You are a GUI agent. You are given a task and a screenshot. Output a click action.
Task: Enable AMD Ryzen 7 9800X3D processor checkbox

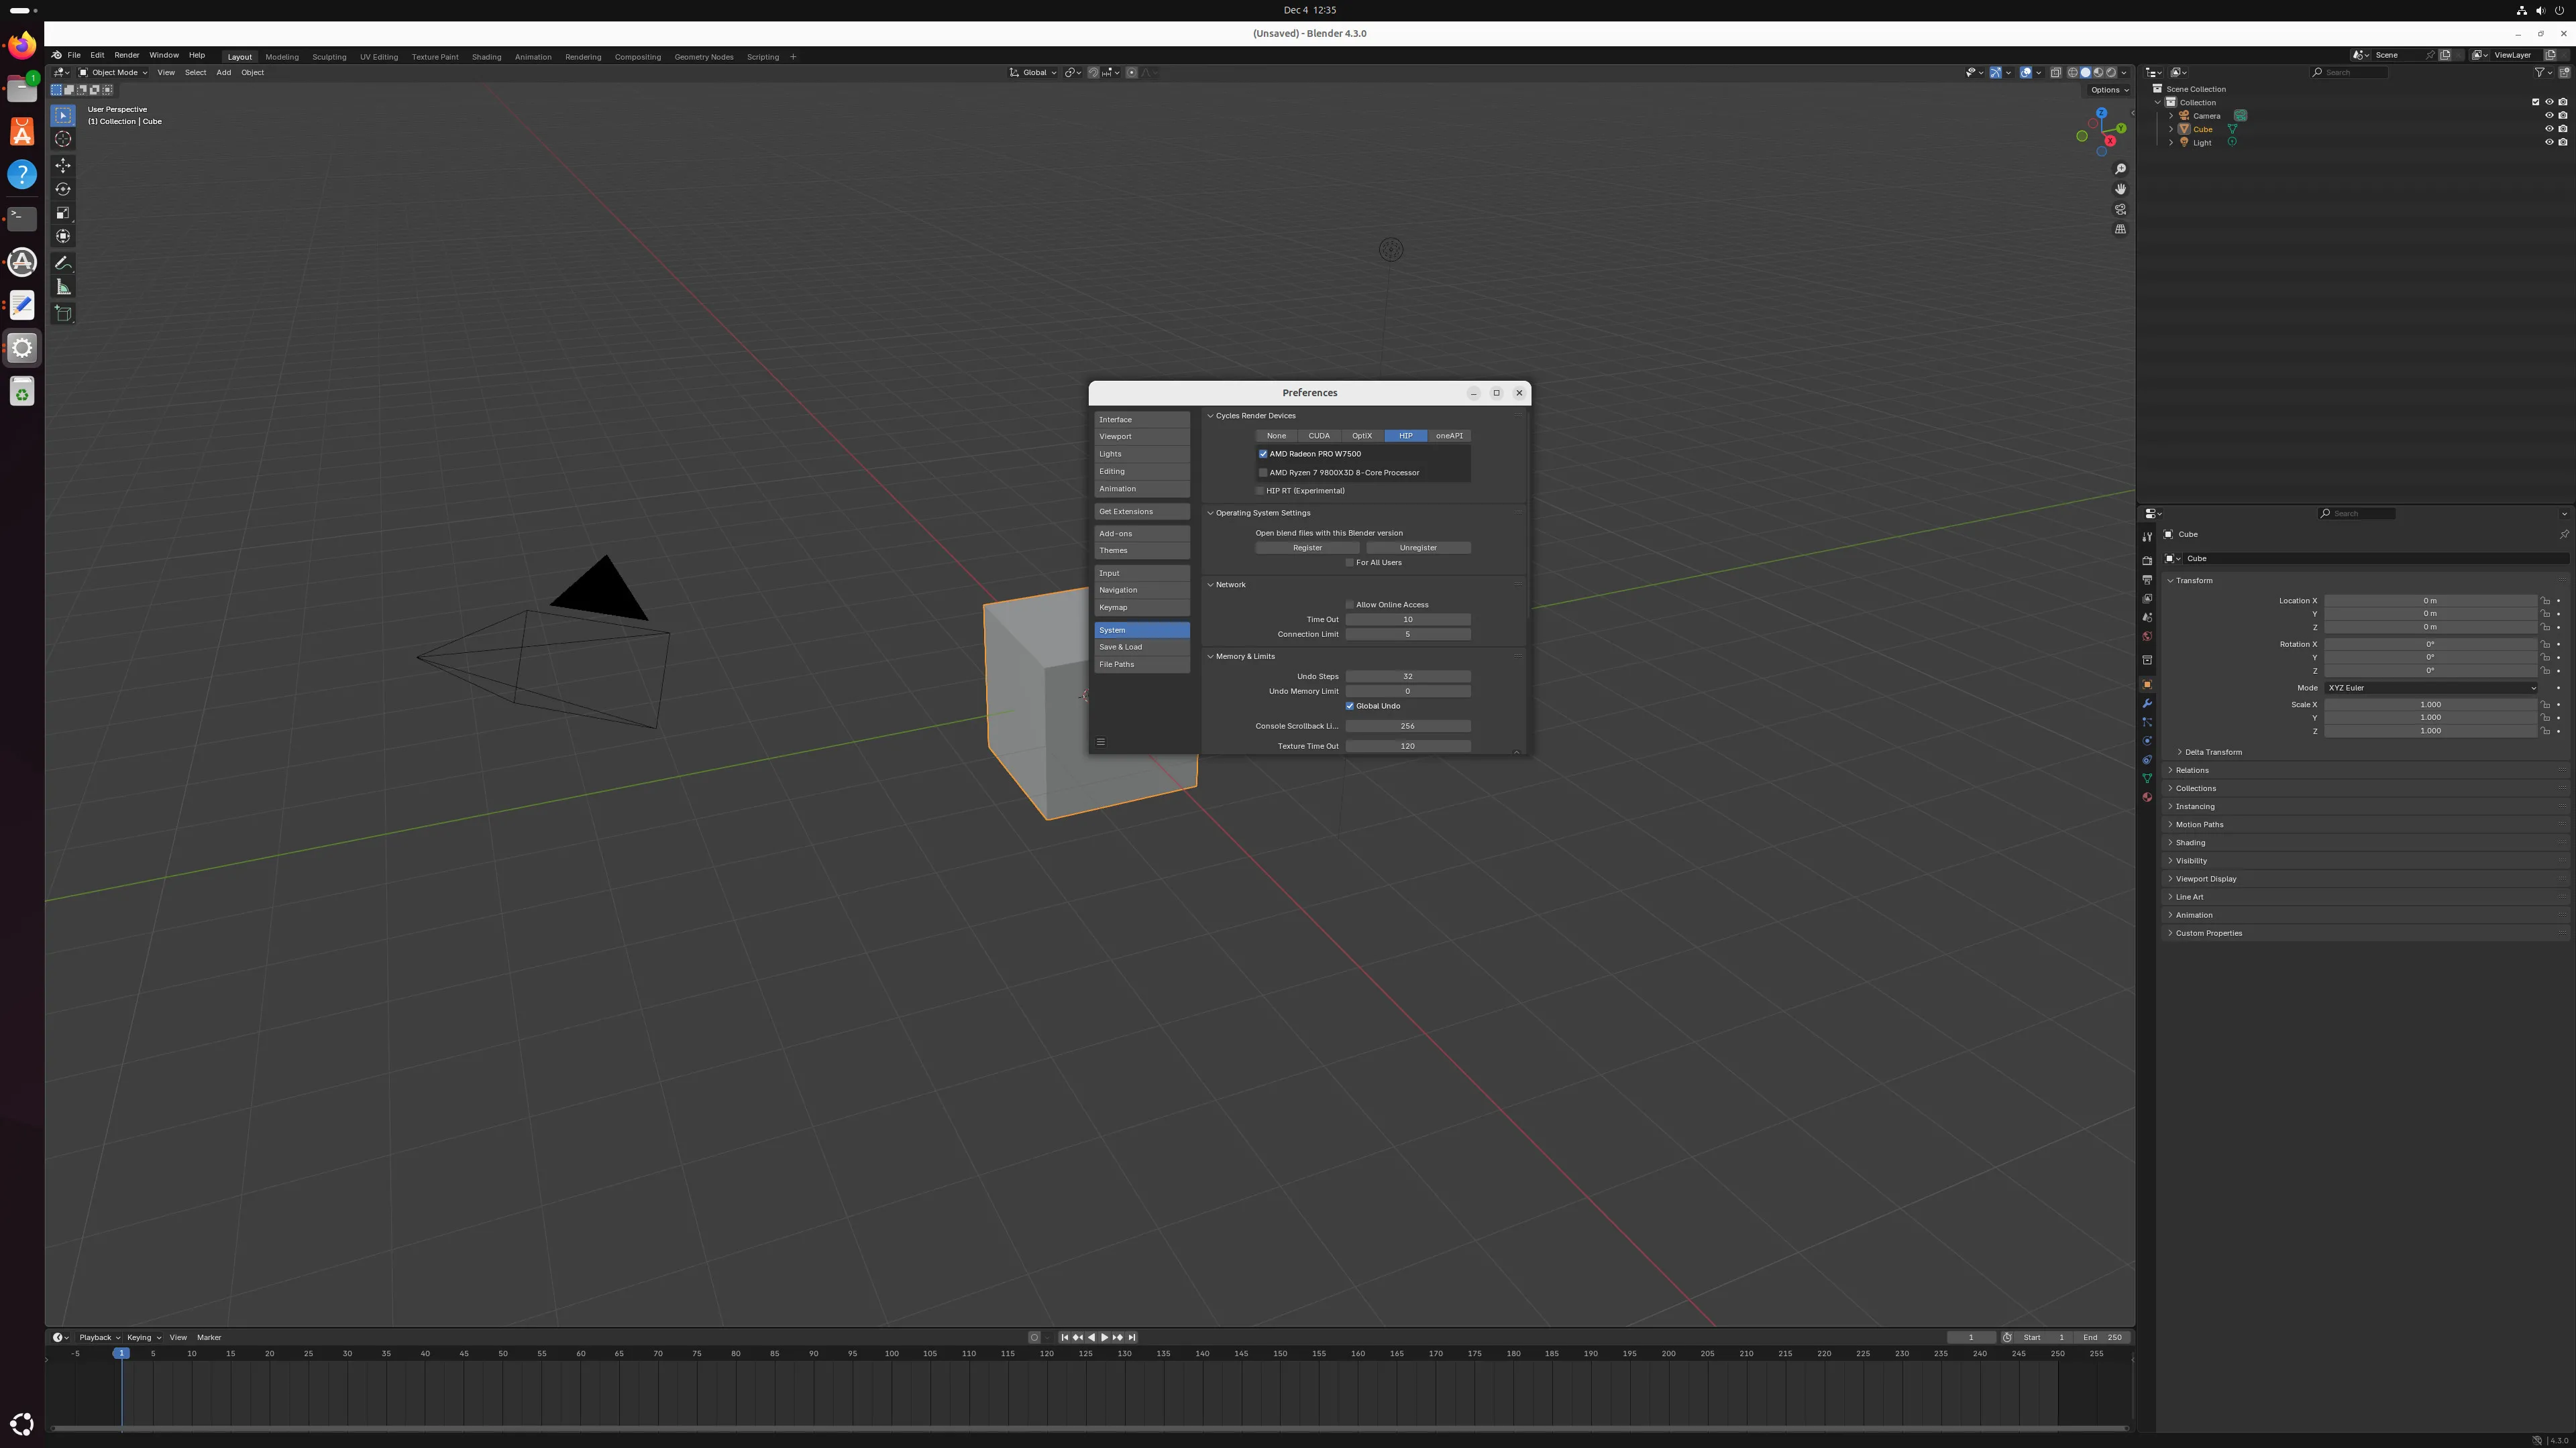tap(1263, 473)
